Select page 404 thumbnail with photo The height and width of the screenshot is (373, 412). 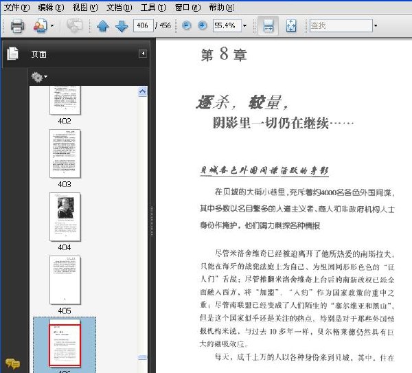pos(65,217)
